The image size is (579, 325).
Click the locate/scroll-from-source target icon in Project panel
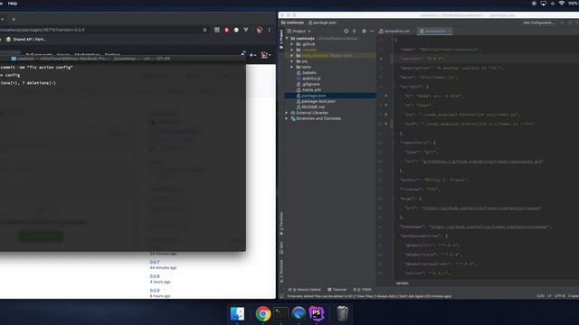pos(346,32)
